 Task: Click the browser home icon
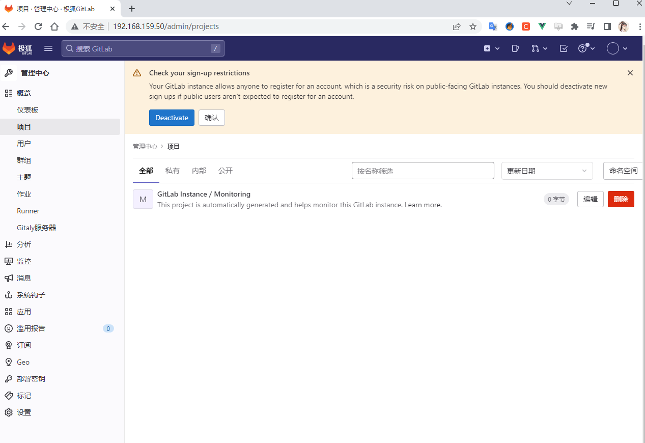click(x=54, y=26)
